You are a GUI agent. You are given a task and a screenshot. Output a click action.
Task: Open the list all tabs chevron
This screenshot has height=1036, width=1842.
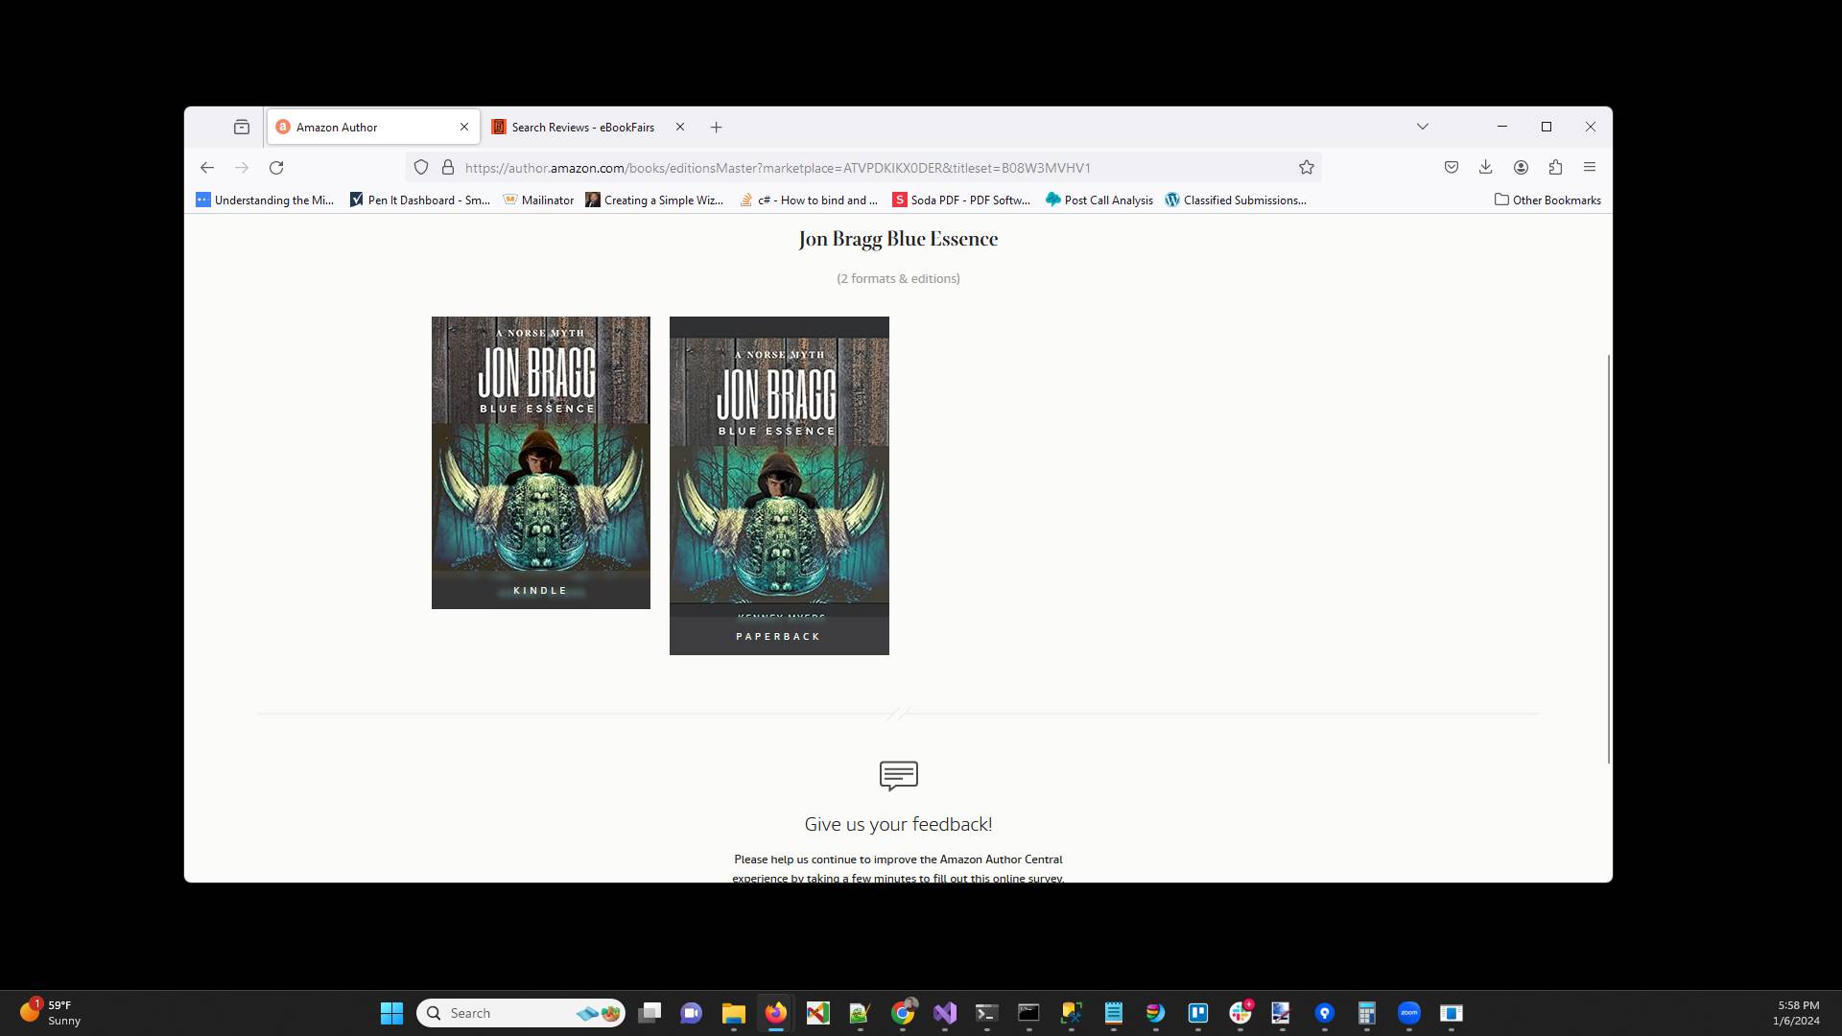pyautogui.click(x=1423, y=126)
